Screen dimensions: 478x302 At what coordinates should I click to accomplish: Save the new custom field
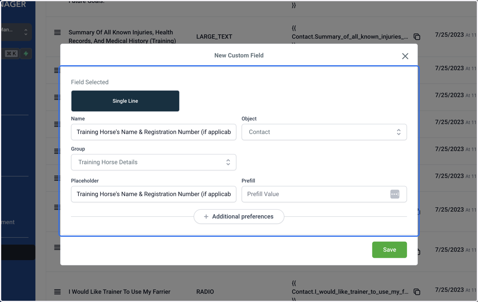pyautogui.click(x=390, y=249)
